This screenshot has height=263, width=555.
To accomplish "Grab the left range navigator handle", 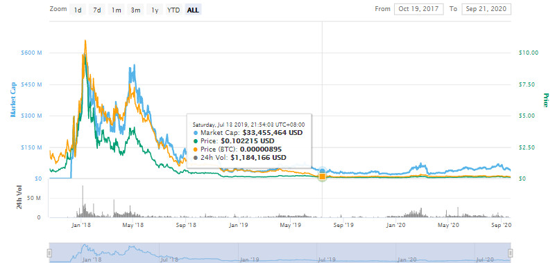I will tap(49, 253).
